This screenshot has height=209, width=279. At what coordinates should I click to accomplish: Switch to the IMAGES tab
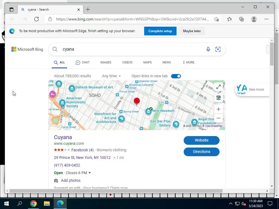coord(106,62)
